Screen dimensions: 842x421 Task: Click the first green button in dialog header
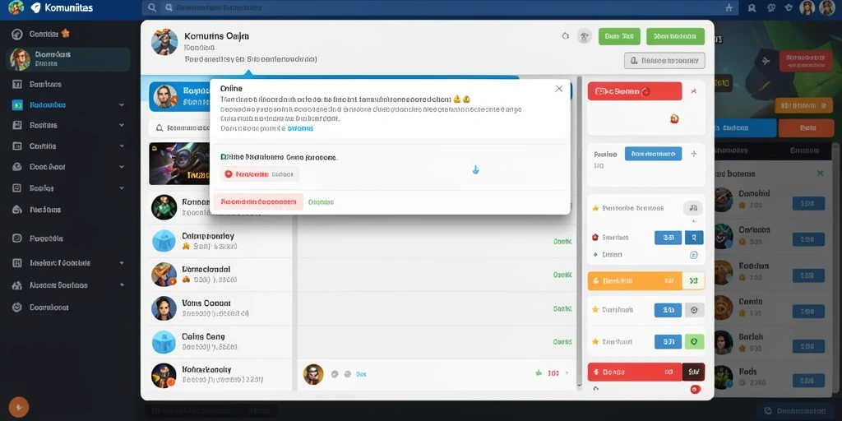619,36
